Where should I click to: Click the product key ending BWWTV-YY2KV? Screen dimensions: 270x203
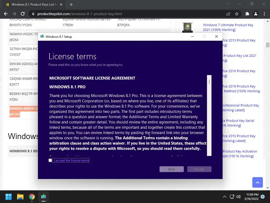tap(28, 22)
